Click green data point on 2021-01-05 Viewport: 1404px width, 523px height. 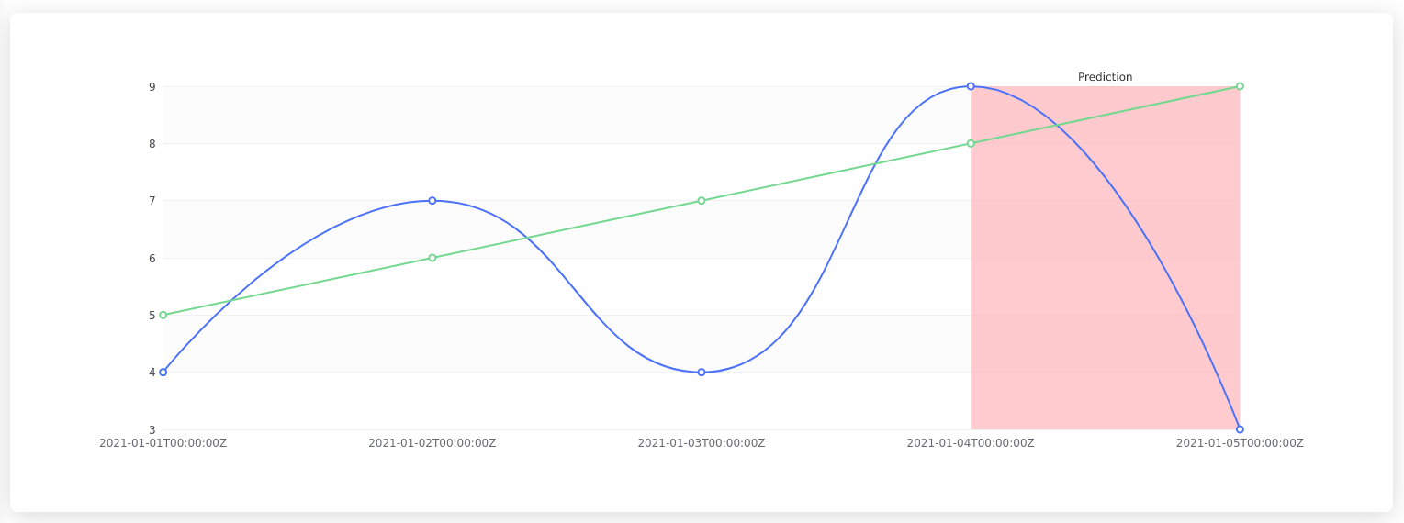pos(1240,86)
